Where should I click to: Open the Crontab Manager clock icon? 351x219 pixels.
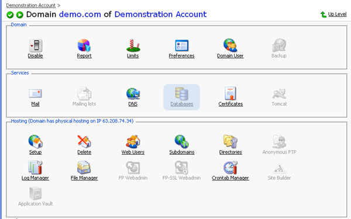tap(230, 168)
